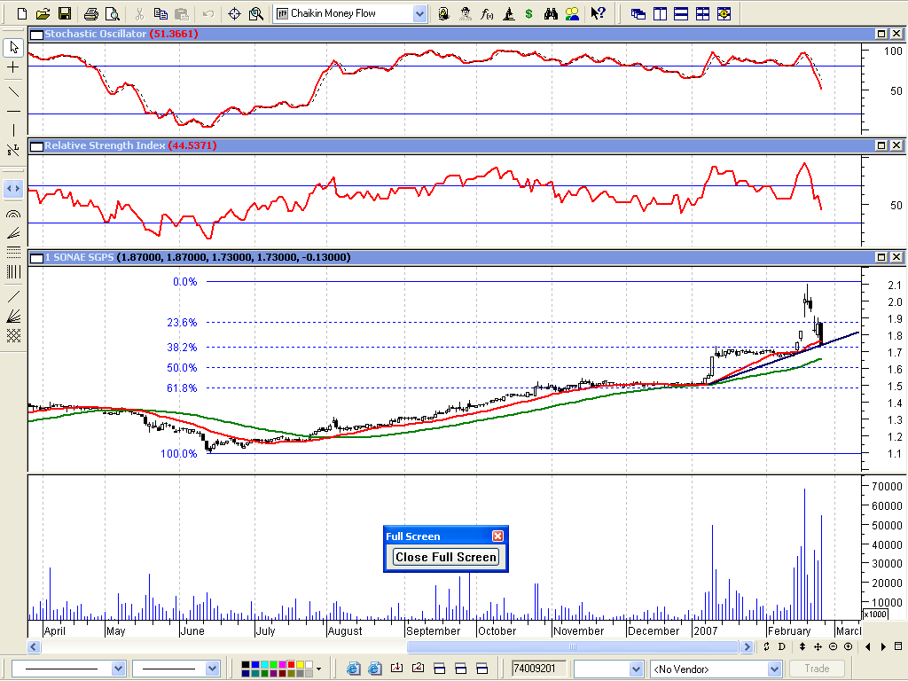This screenshot has height=681, width=908.
Task: Click the Close Full Screen button
Action: [x=446, y=557]
